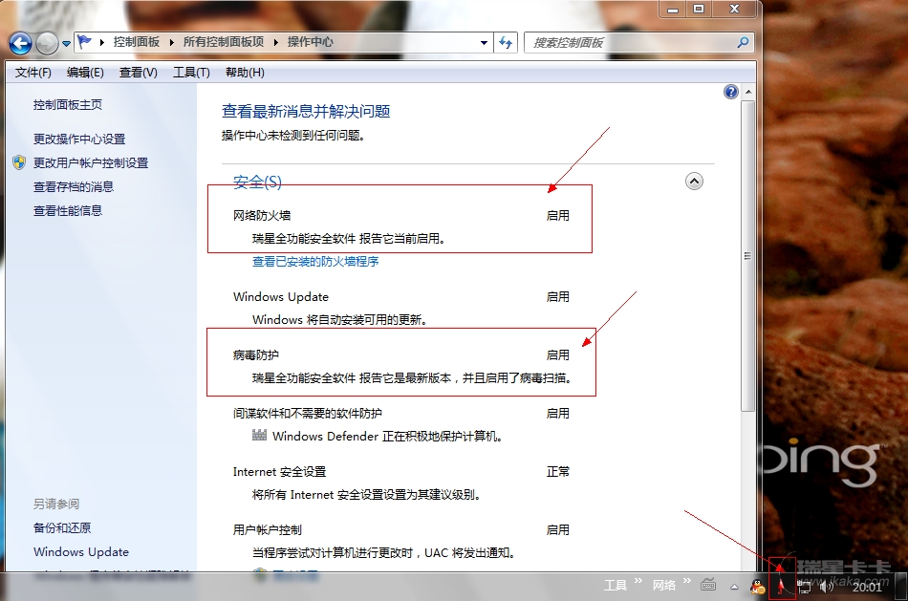Image resolution: width=908 pixels, height=601 pixels.
Task: Expand the chevron next to taskbar 网络
Action: click(687, 581)
